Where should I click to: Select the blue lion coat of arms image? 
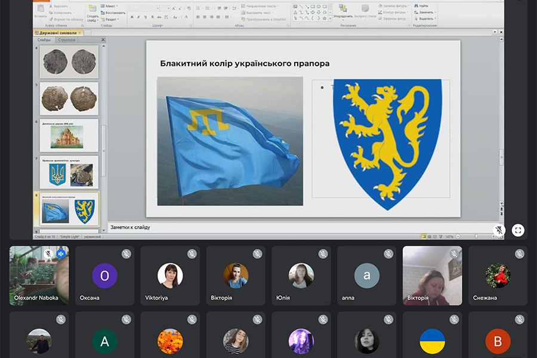[x=387, y=144]
